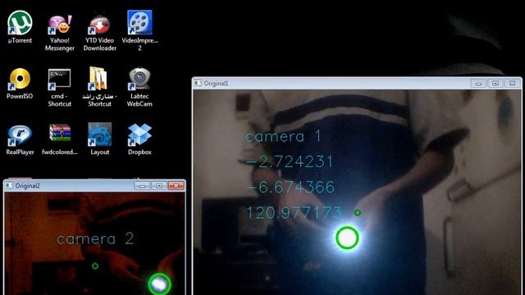Click the value 120.977173 in Original1

(294, 212)
